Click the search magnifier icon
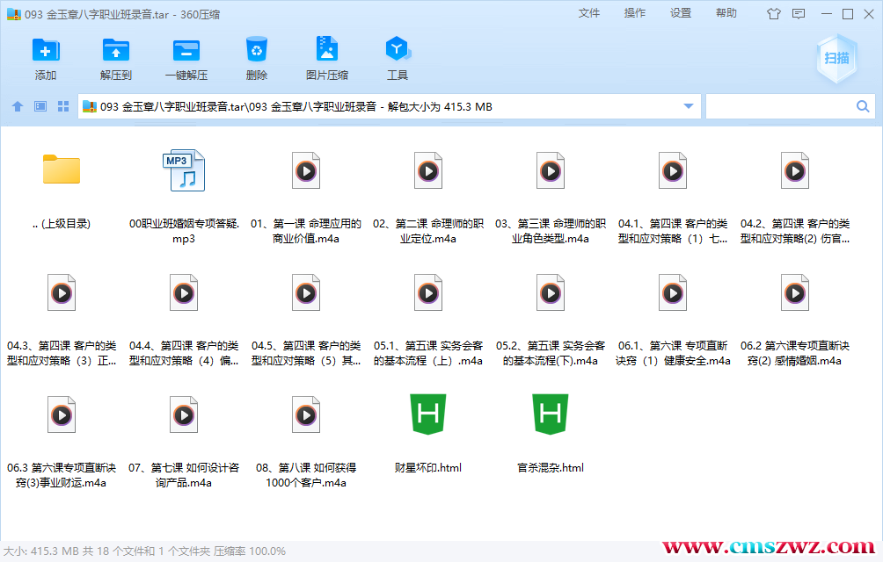This screenshot has height=562, width=883. click(x=862, y=105)
